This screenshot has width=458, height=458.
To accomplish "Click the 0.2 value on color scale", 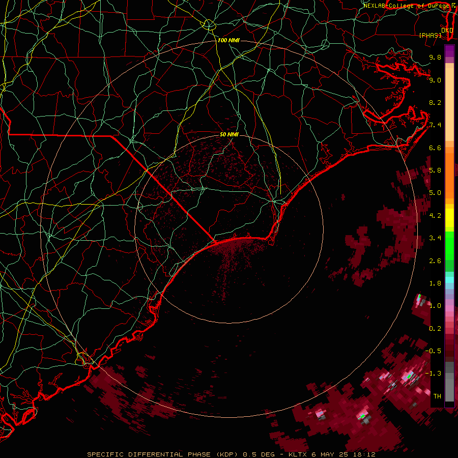I will tap(435, 329).
